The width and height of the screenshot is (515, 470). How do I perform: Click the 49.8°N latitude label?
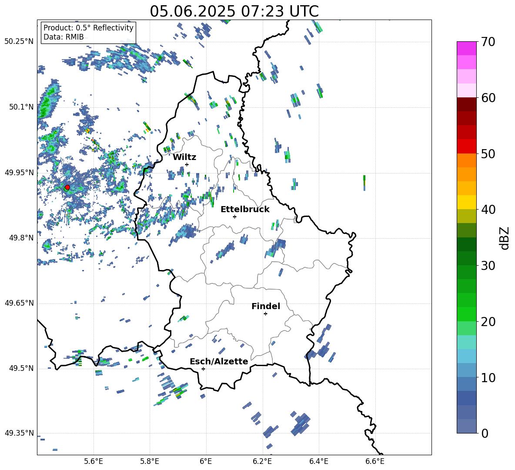coord(21,238)
